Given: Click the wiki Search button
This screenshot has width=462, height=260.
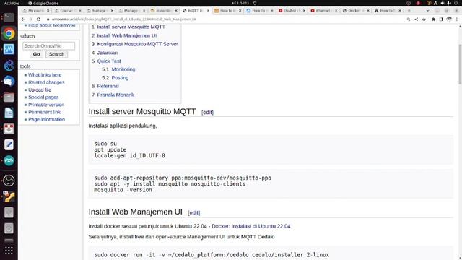Looking at the screenshot, I should [56, 54].
